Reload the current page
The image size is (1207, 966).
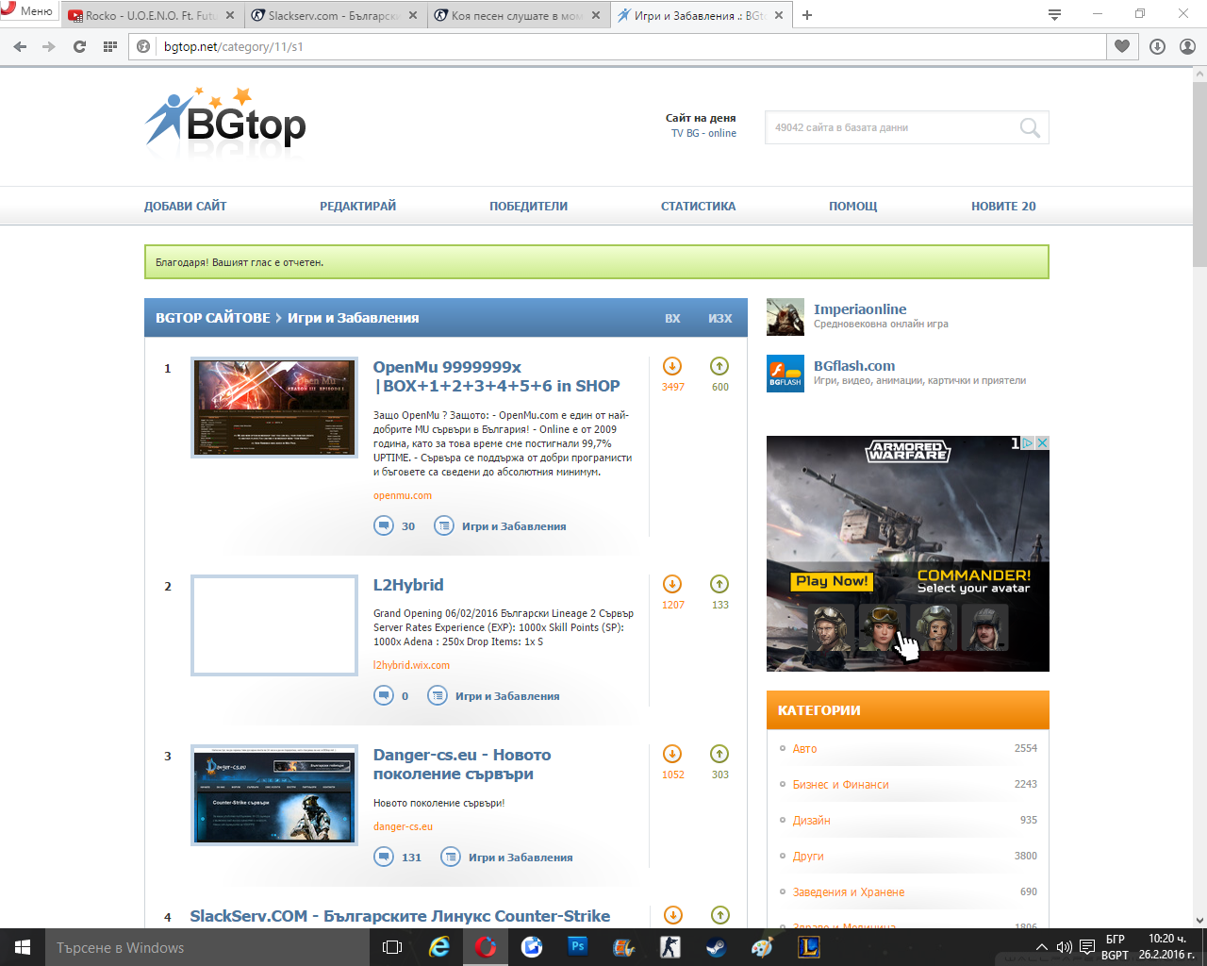(79, 46)
